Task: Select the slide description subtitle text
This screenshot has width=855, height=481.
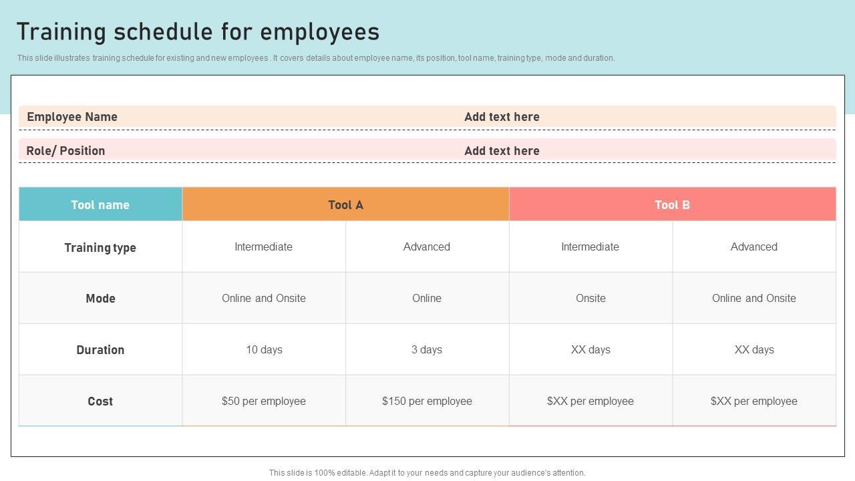Action: pyautogui.click(x=316, y=58)
